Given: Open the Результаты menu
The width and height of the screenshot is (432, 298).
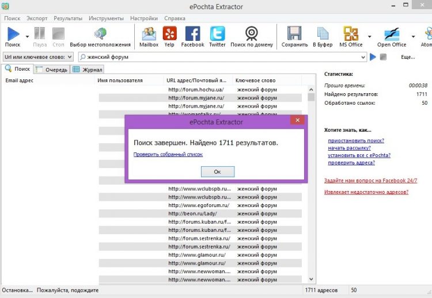Looking at the screenshot, I should click(68, 18).
